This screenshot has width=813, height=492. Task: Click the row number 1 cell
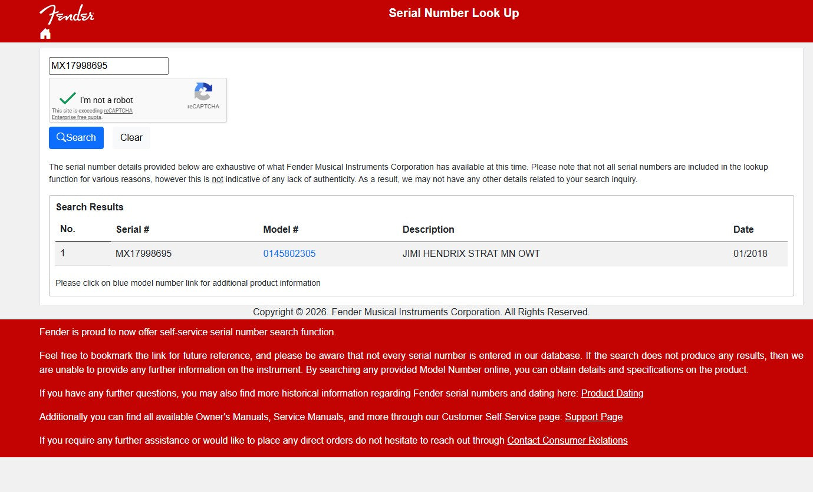click(63, 253)
